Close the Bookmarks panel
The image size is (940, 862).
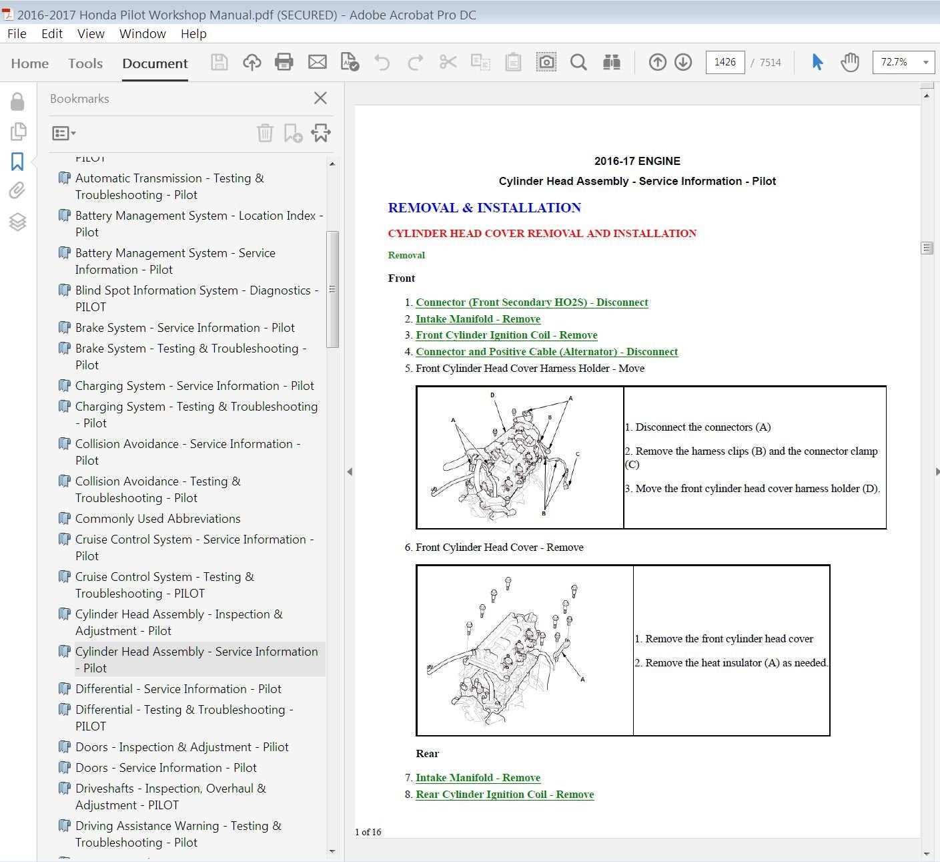pyautogui.click(x=320, y=98)
